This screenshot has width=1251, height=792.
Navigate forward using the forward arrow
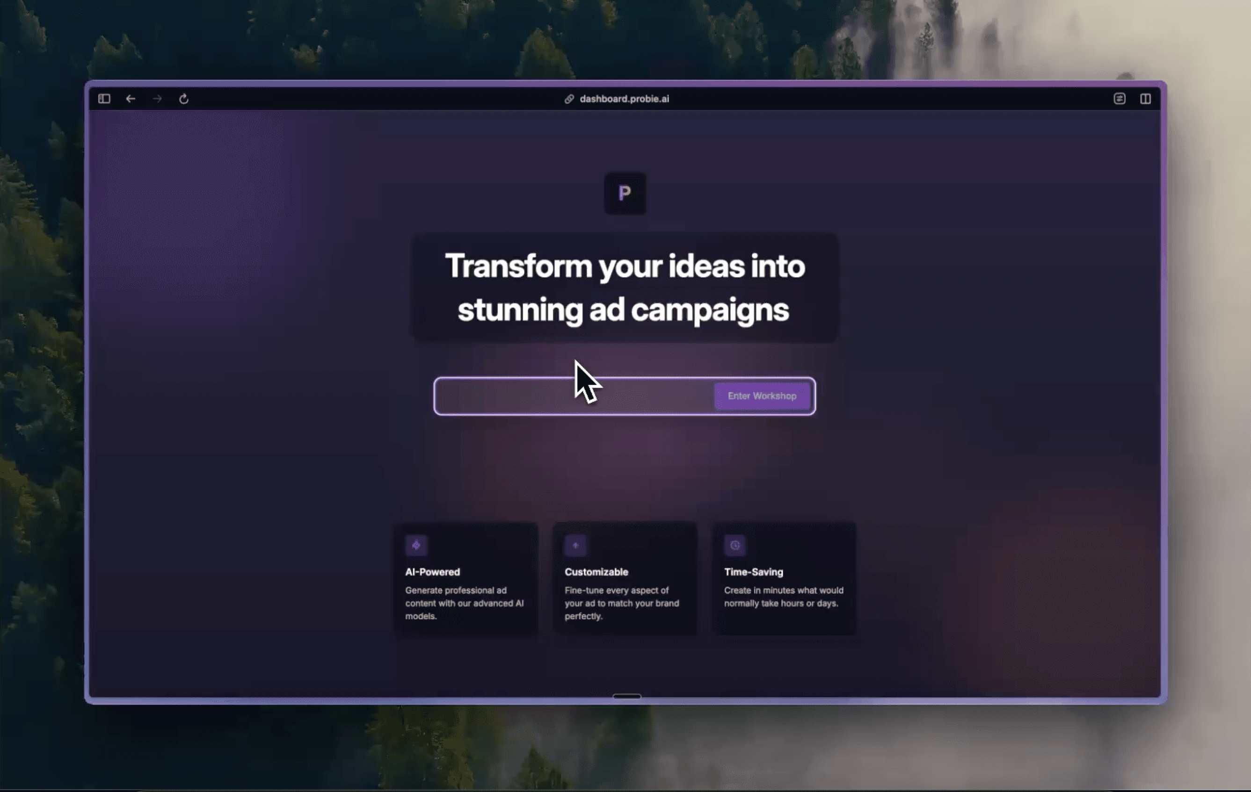[157, 99]
